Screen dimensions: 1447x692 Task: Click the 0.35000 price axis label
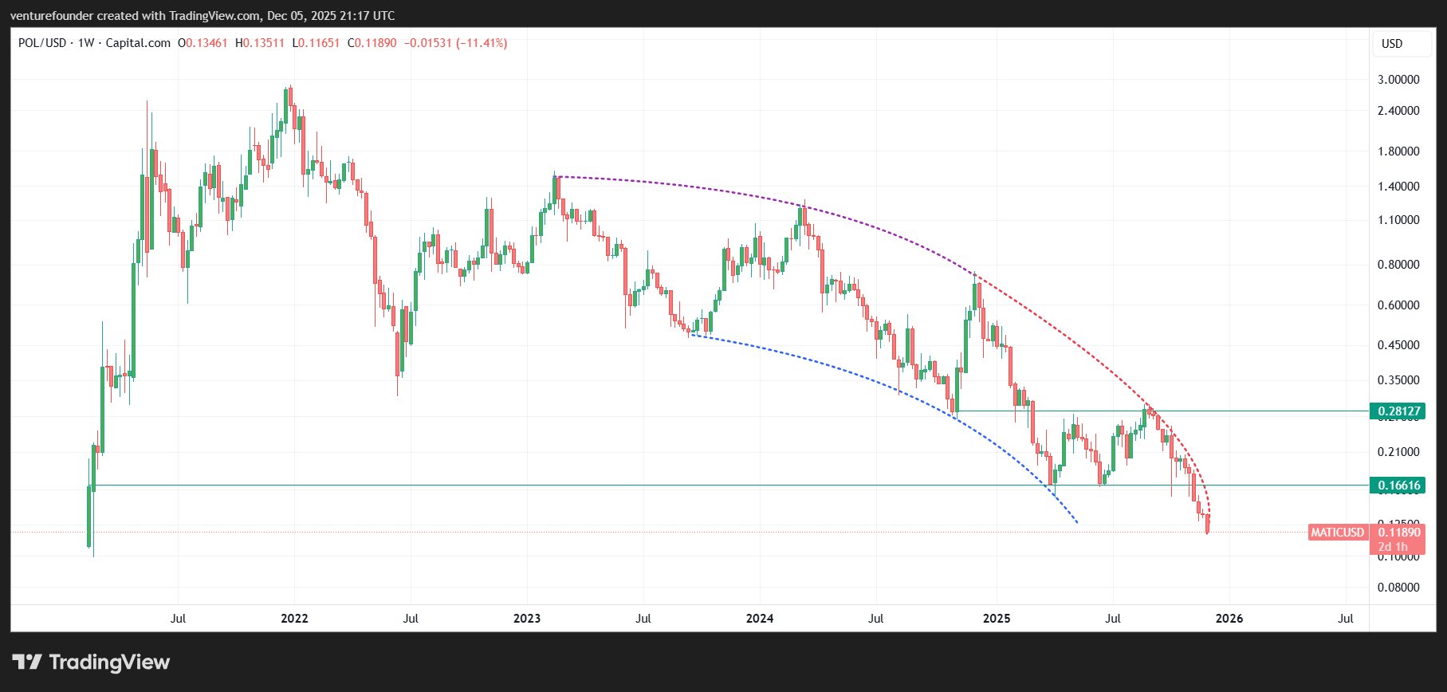pyautogui.click(x=1398, y=380)
